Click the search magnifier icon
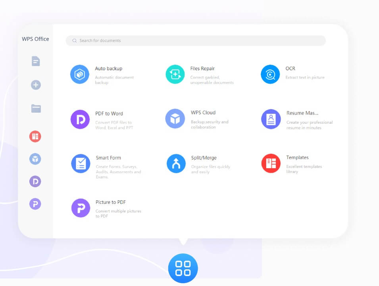The image size is (379, 286). [75, 40]
